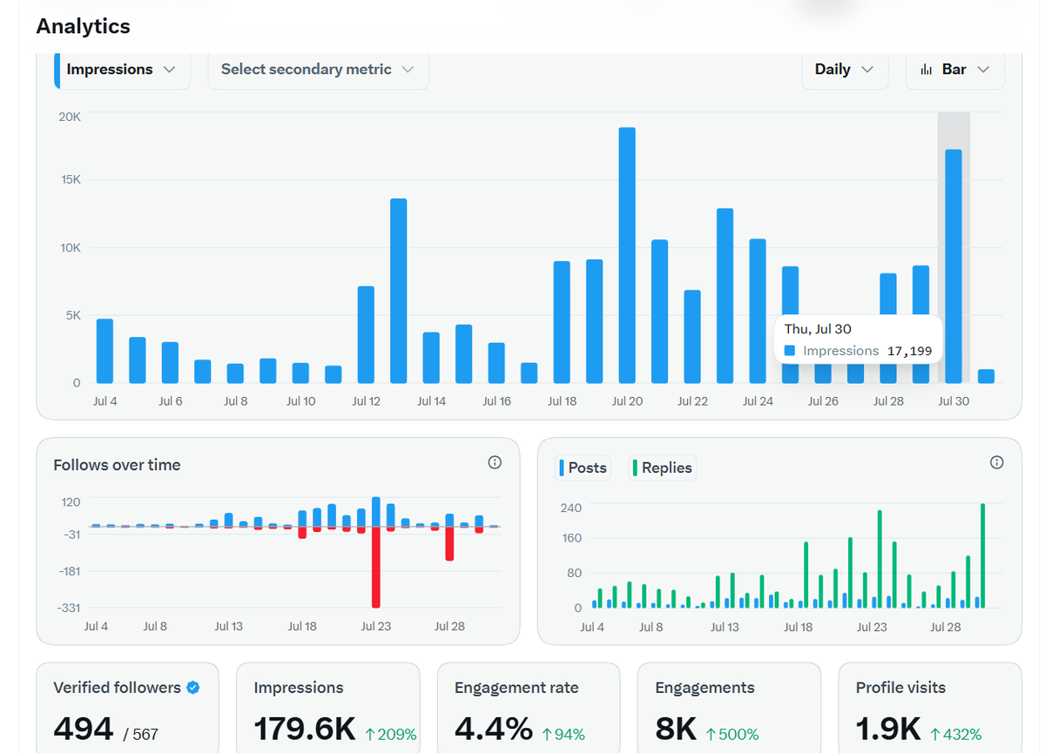Select the Jul 13 impressions bar
The image size is (1045, 753).
coord(399,291)
